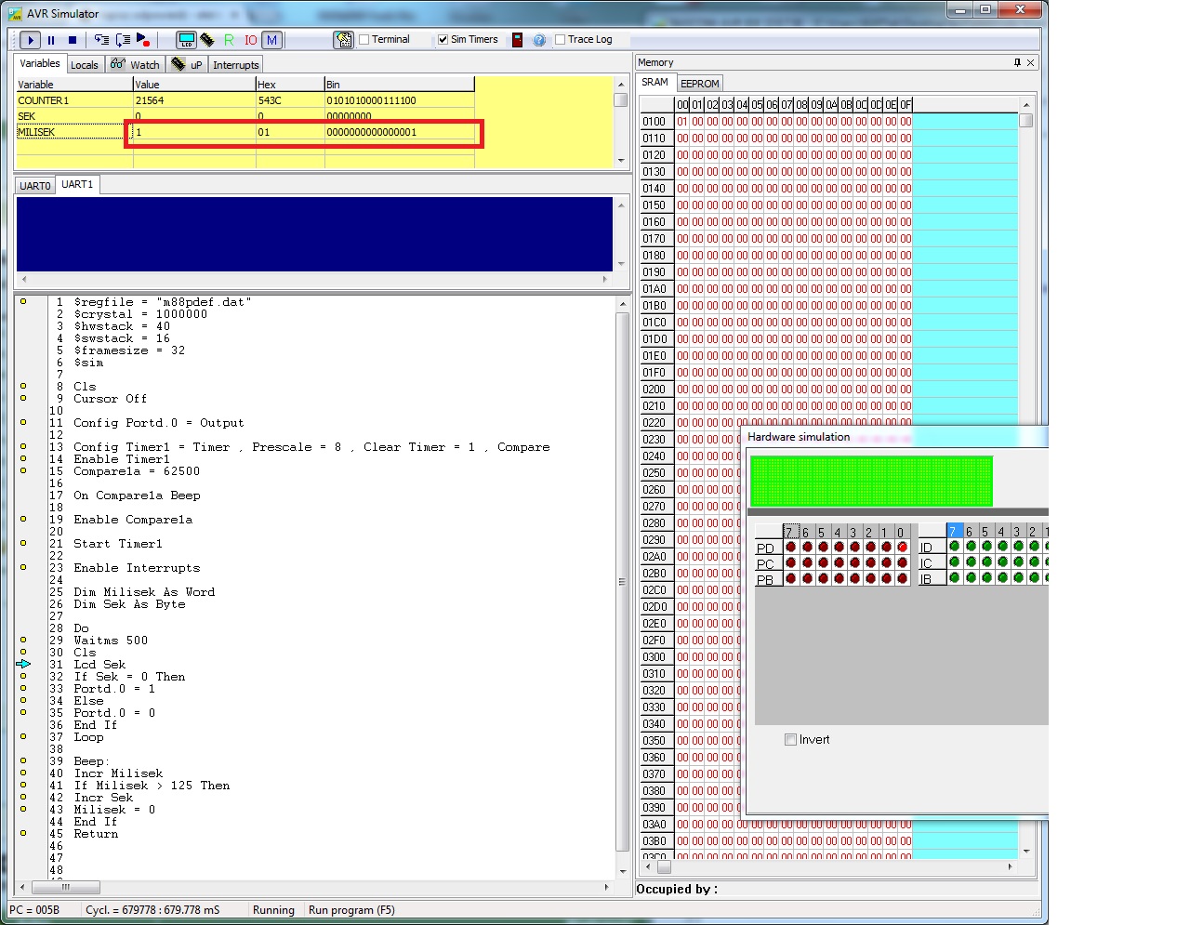1190x925 pixels.
Task: Click code line 13 Config Timer1
Action: [311, 447]
